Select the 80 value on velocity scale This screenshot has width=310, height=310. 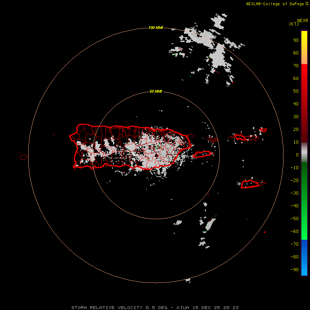coord(296,53)
